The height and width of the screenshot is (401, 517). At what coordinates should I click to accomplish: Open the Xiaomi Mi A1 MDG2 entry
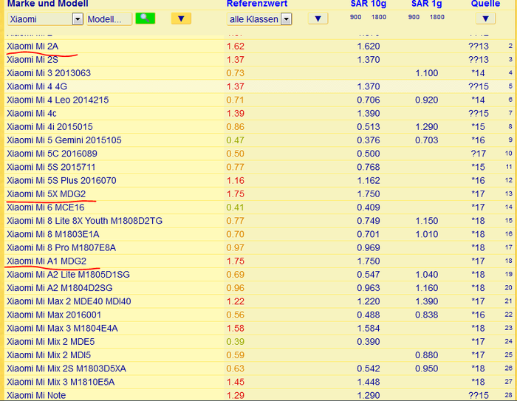pyautogui.click(x=47, y=261)
